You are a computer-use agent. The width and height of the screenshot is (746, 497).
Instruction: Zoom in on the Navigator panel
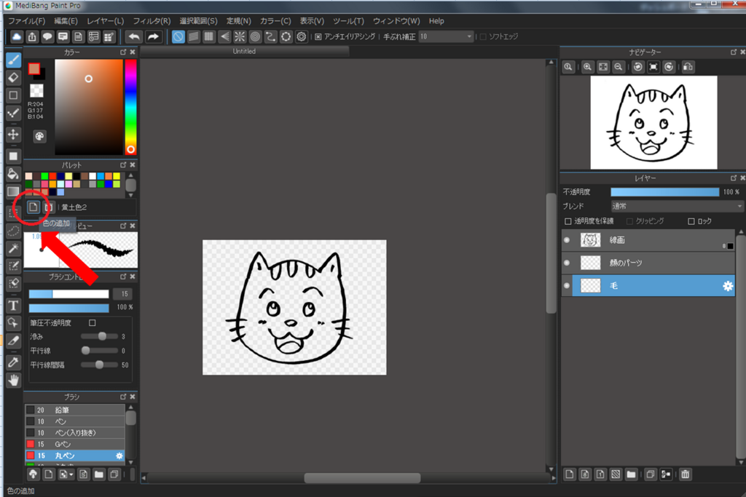[x=588, y=67]
